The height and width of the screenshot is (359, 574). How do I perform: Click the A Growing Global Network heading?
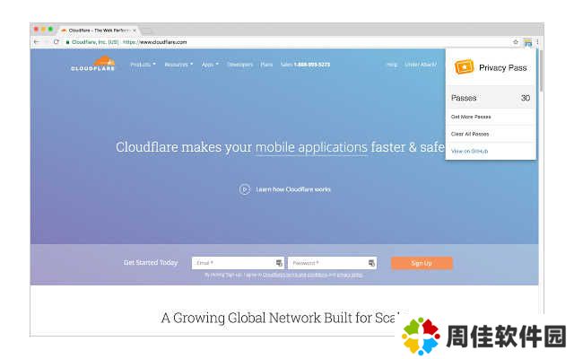pyautogui.click(x=280, y=318)
